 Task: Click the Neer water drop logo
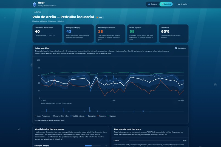pos(34,4)
